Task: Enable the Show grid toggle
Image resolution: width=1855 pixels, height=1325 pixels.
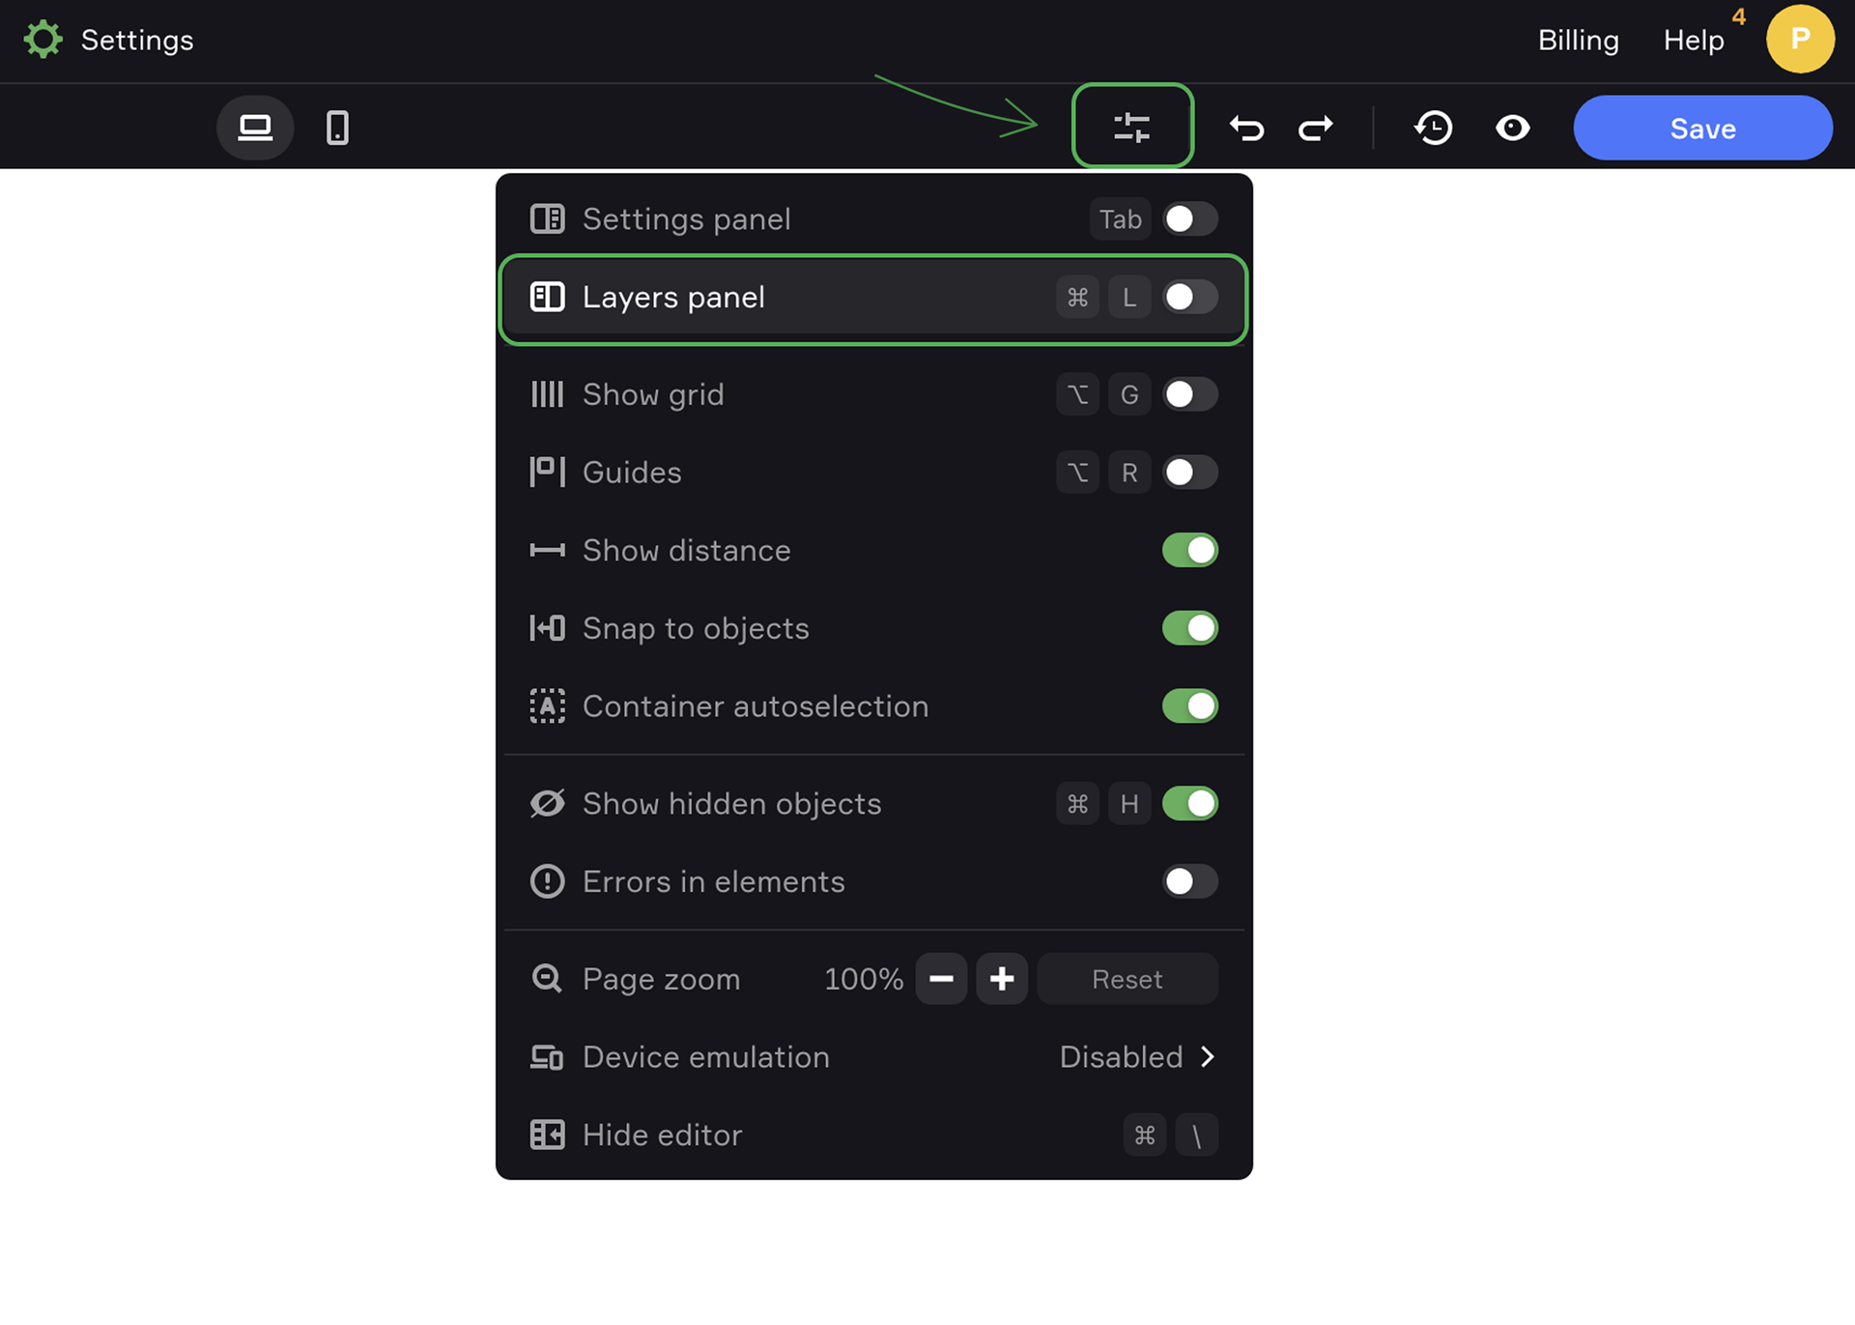Action: (1189, 394)
